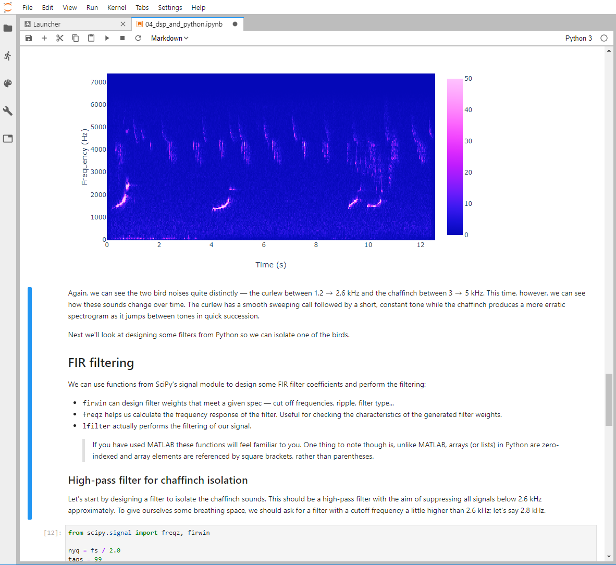Run the selected cell
The image size is (616, 565).
coord(107,38)
